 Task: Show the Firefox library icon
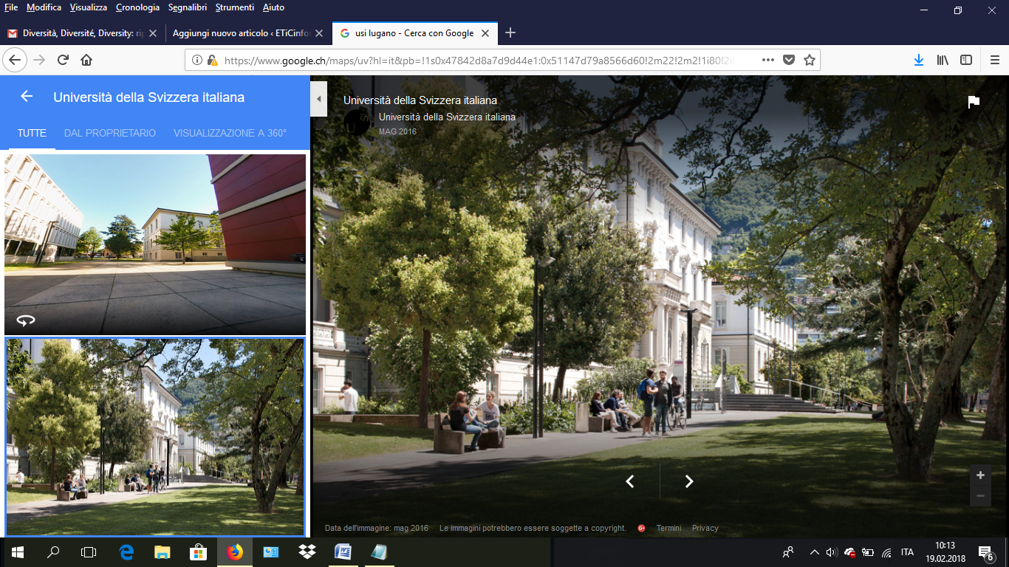[943, 60]
